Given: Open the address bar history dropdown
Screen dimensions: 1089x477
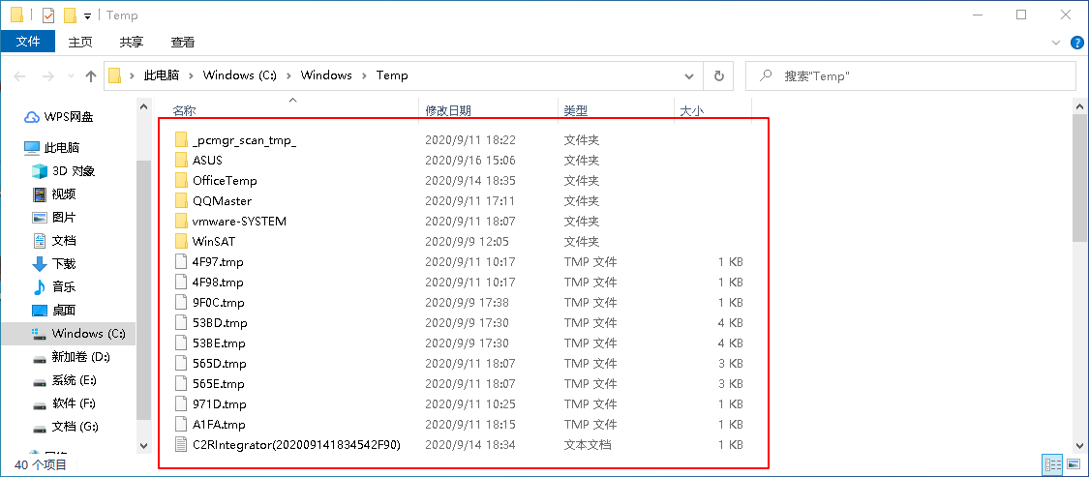Looking at the screenshot, I should click(x=689, y=75).
